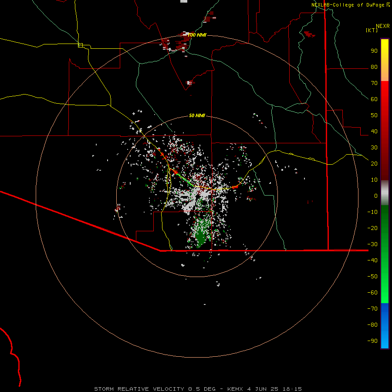Click the NEXLAB-College of DuPage credit text

click(x=349, y=5)
